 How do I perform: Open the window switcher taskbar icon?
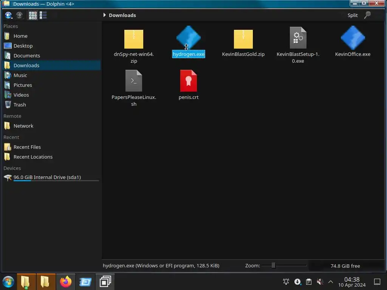click(x=105, y=282)
